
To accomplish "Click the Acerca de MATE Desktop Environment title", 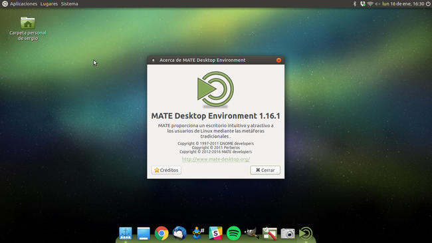I will (203, 60).
